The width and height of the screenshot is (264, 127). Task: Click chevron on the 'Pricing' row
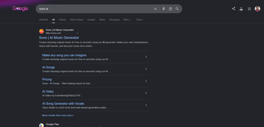tap(146, 81)
